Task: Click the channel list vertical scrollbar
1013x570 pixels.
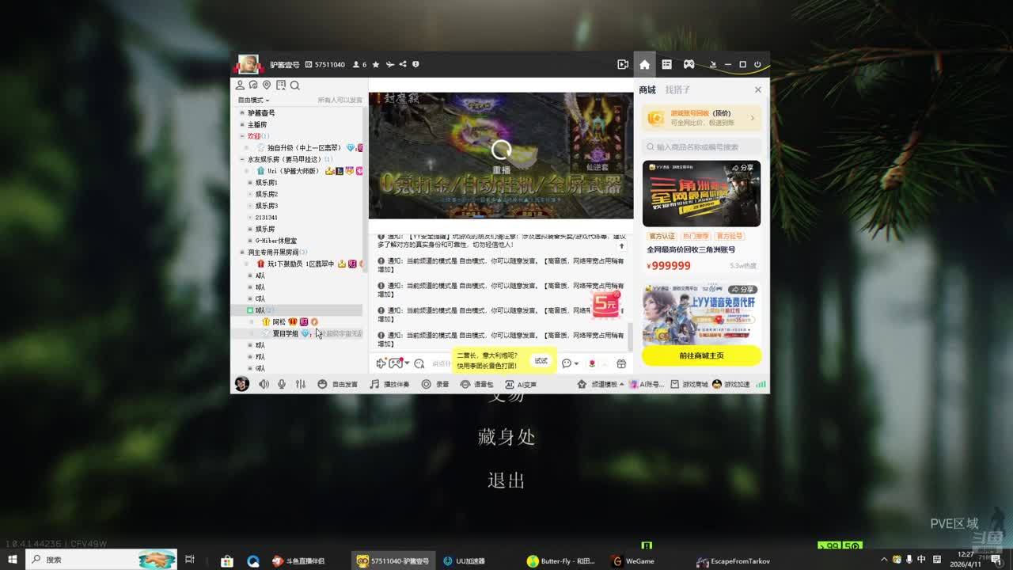Action: 365,188
